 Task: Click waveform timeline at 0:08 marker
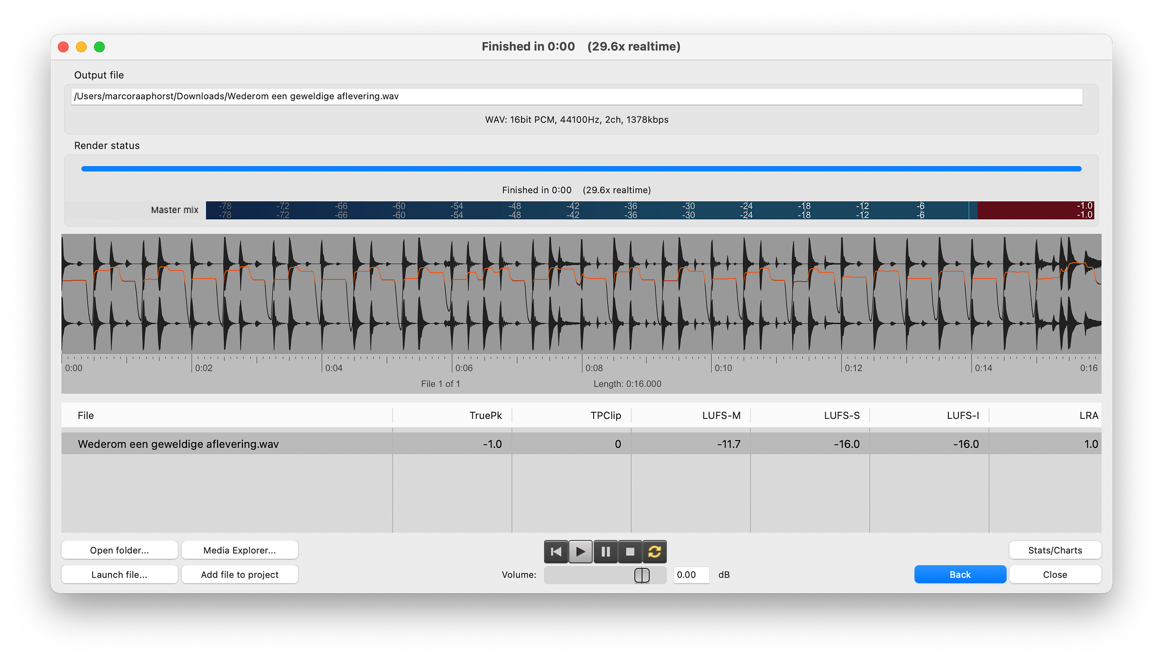point(582,362)
